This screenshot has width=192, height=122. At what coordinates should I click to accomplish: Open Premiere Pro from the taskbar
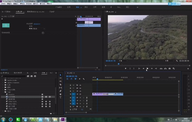[63, 119]
